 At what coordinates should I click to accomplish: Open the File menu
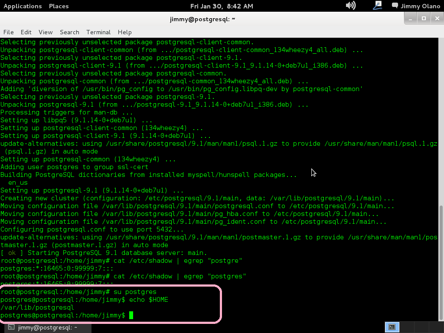9,32
